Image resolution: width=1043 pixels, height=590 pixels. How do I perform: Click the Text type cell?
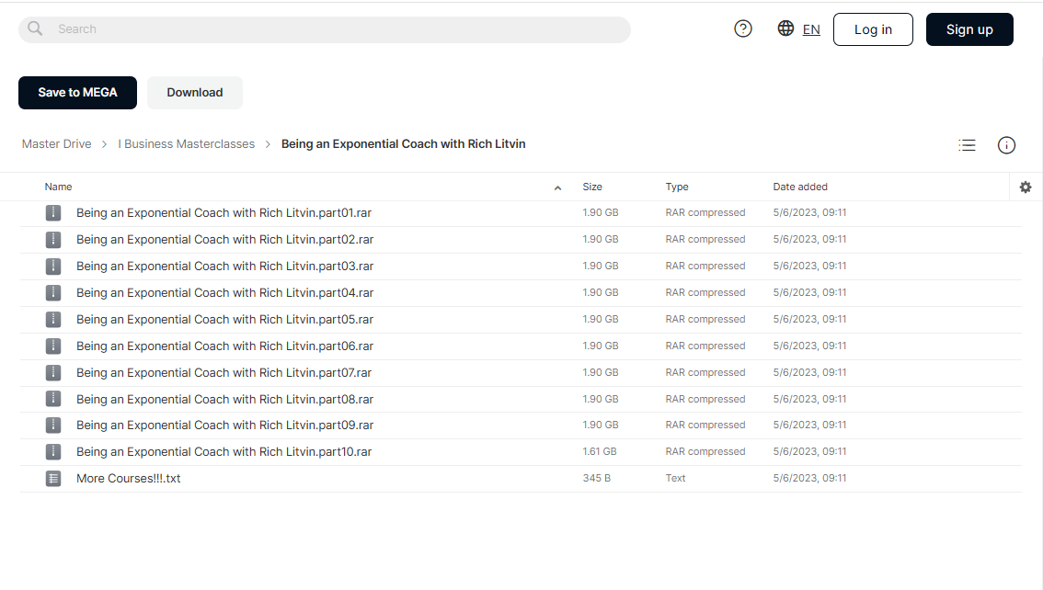click(x=675, y=478)
